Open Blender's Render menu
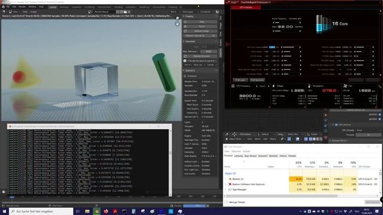 (x=22, y=7)
